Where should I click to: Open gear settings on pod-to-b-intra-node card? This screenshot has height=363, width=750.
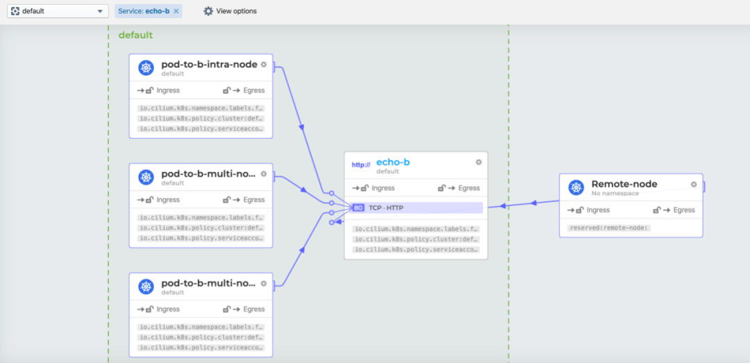click(264, 65)
